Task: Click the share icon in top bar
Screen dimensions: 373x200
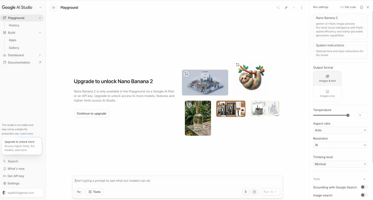Action: [x=278, y=7]
